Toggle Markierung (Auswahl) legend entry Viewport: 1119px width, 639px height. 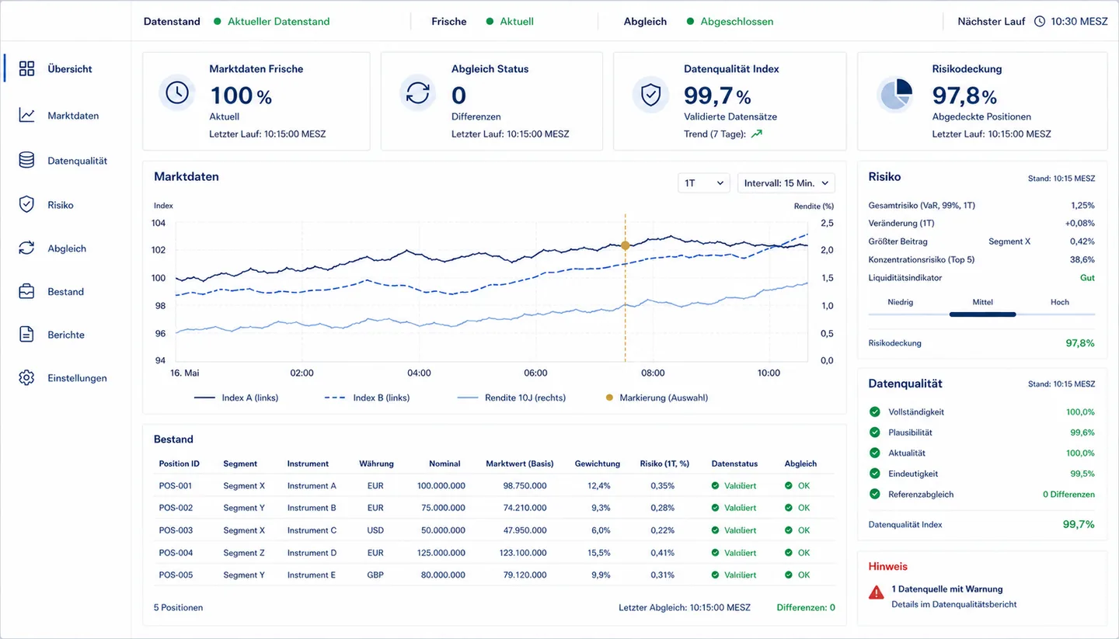657,398
